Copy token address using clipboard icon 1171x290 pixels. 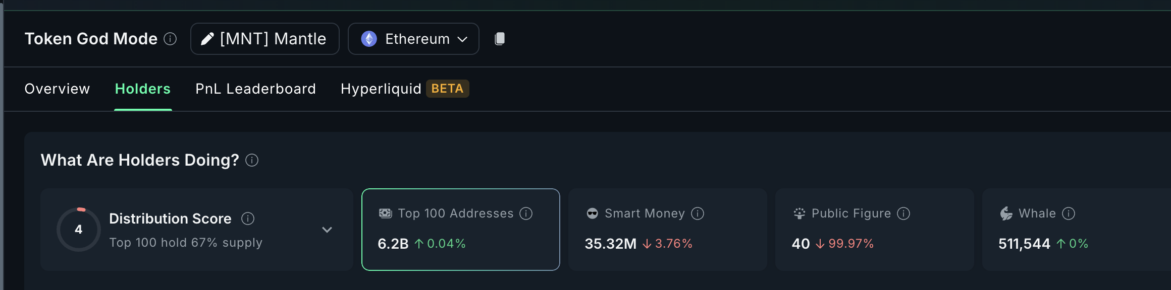[x=500, y=39]
